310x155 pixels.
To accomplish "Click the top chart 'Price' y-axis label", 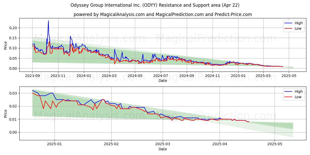I will pos(6,45).
